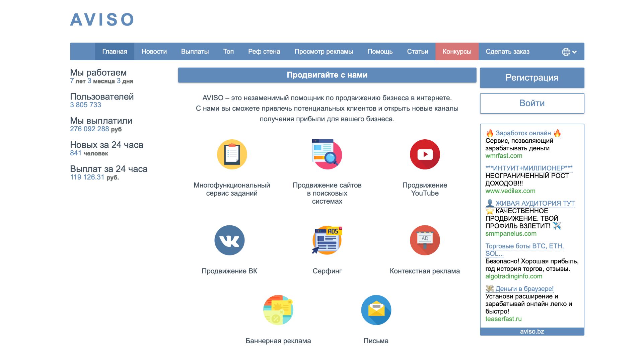This screenshot has height=361, width=643.
Task: Go to the Главная tab
Action: (115, 52)
